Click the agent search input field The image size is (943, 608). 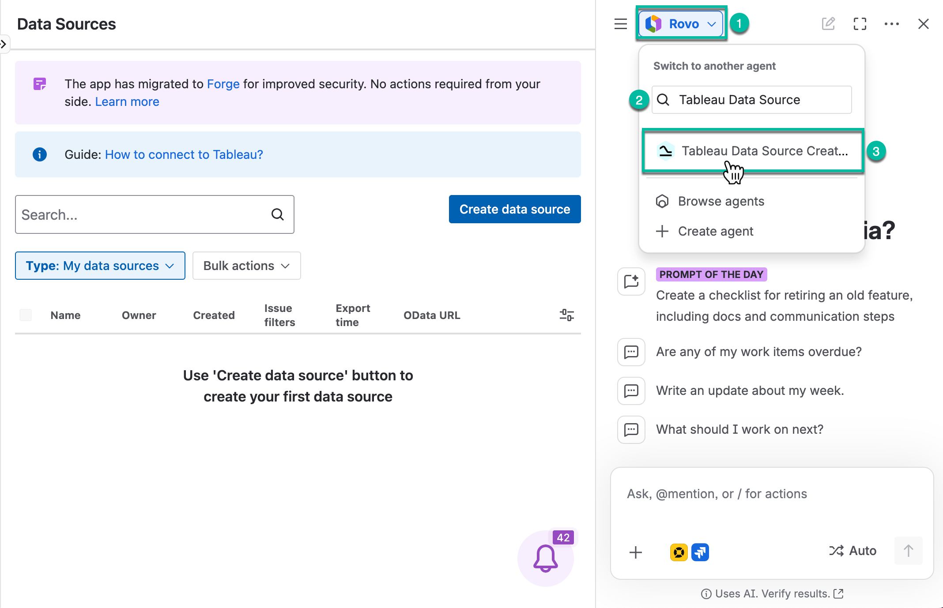click(752, 100)
